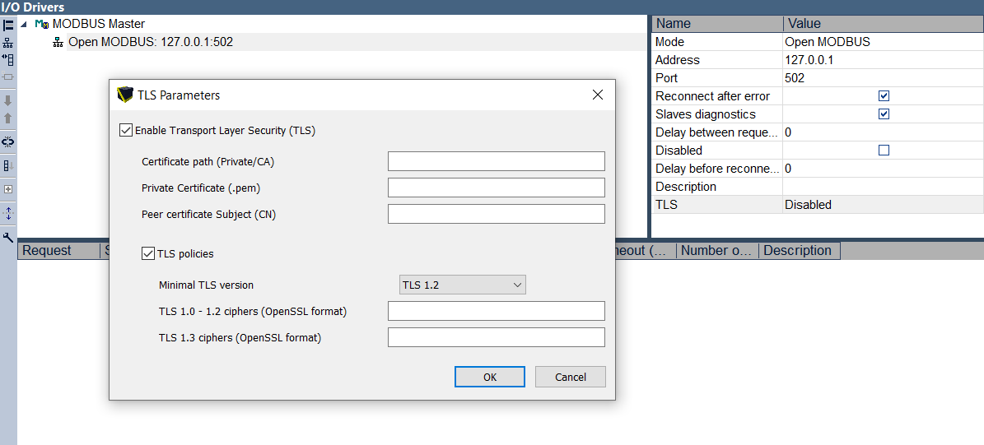The height and width of the screenshot is (445, 984).
Task: Select the TLS value Disabled
Action: click(884, 205)
